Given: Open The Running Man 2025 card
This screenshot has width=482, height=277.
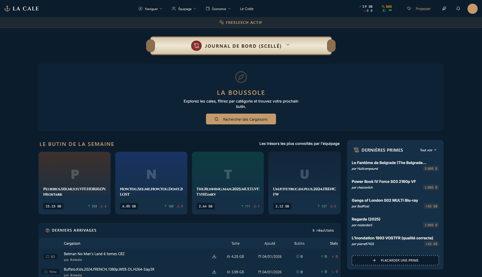Looking at the screenshot, I should coord(228,183).
